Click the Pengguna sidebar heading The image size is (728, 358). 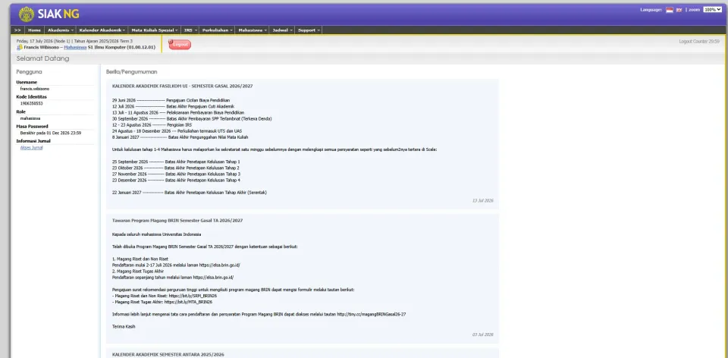click(x=30, y=72)
